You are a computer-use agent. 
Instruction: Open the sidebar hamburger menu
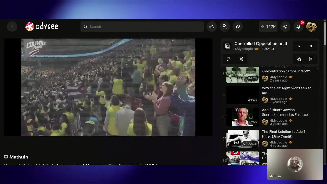tap(12, 27)
